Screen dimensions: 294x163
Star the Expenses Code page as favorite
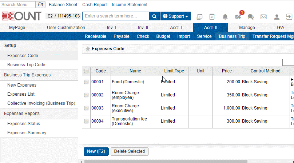[88, 49]
